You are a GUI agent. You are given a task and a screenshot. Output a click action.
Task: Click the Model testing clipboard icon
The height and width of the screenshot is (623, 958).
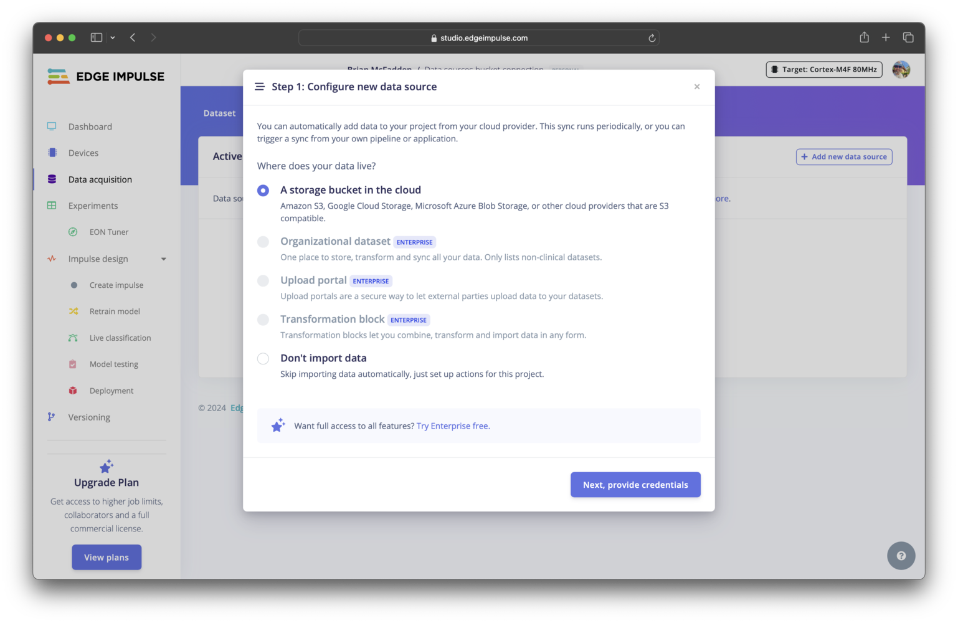pos(73,364)
